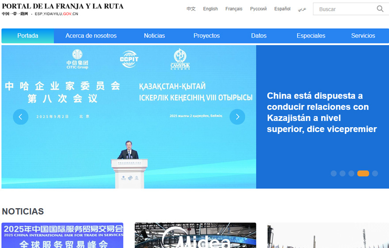
Task: Open the Proyectos navigation item
Action: tap(206, 36)
